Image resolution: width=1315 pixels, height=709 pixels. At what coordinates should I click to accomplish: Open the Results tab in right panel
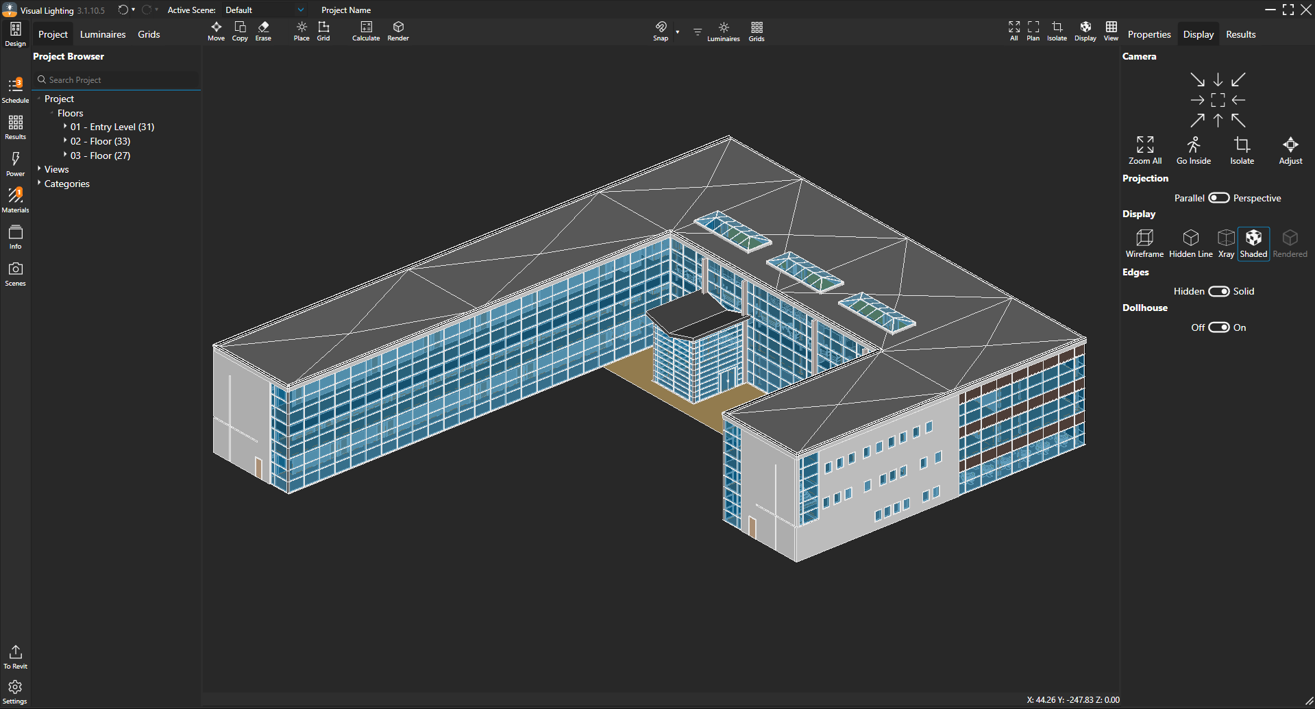click(x=1240, y=34)
